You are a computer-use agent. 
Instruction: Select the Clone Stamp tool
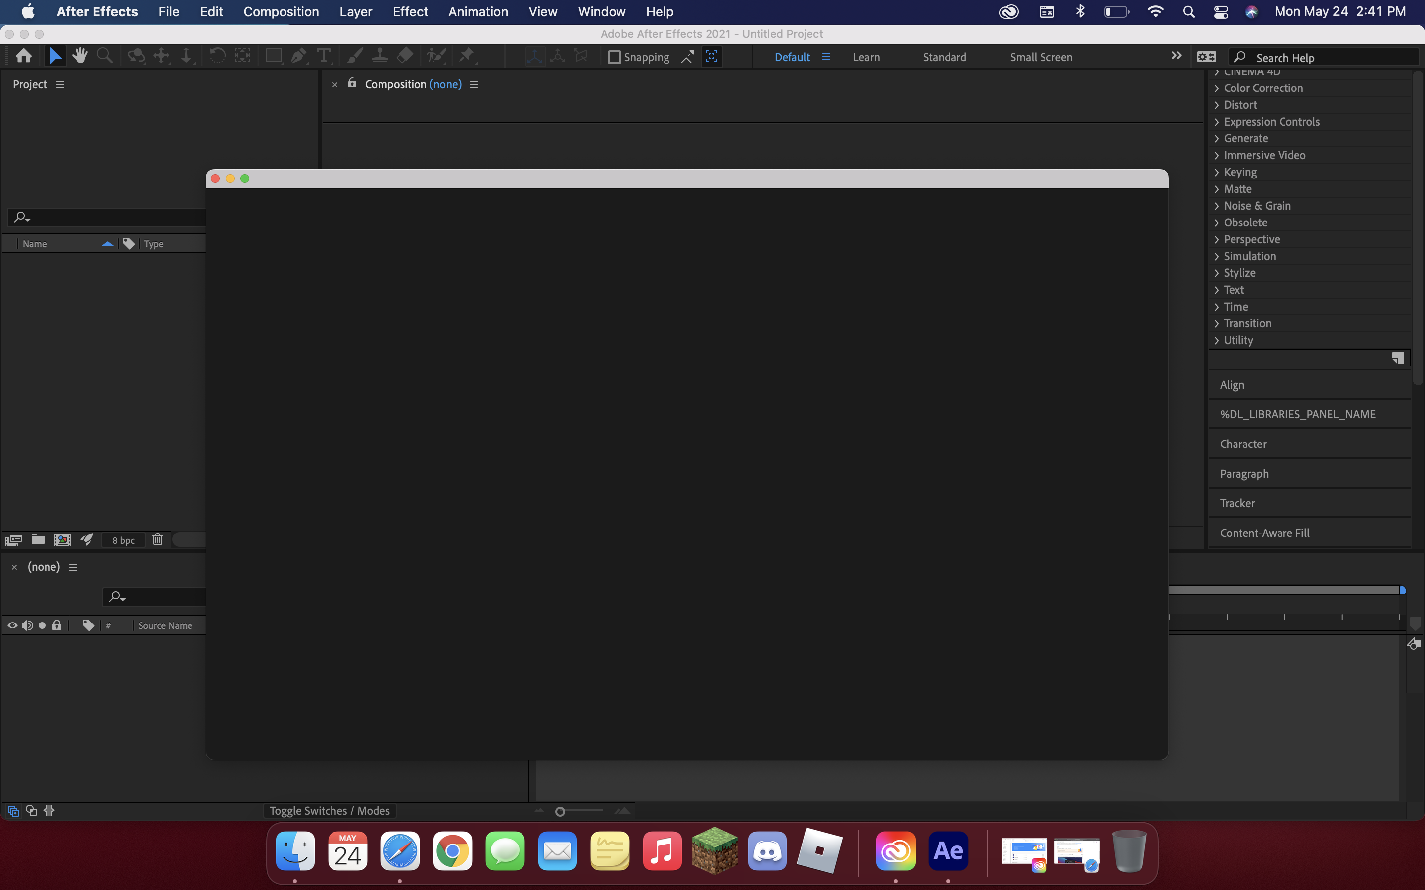(x=380, y=56)
